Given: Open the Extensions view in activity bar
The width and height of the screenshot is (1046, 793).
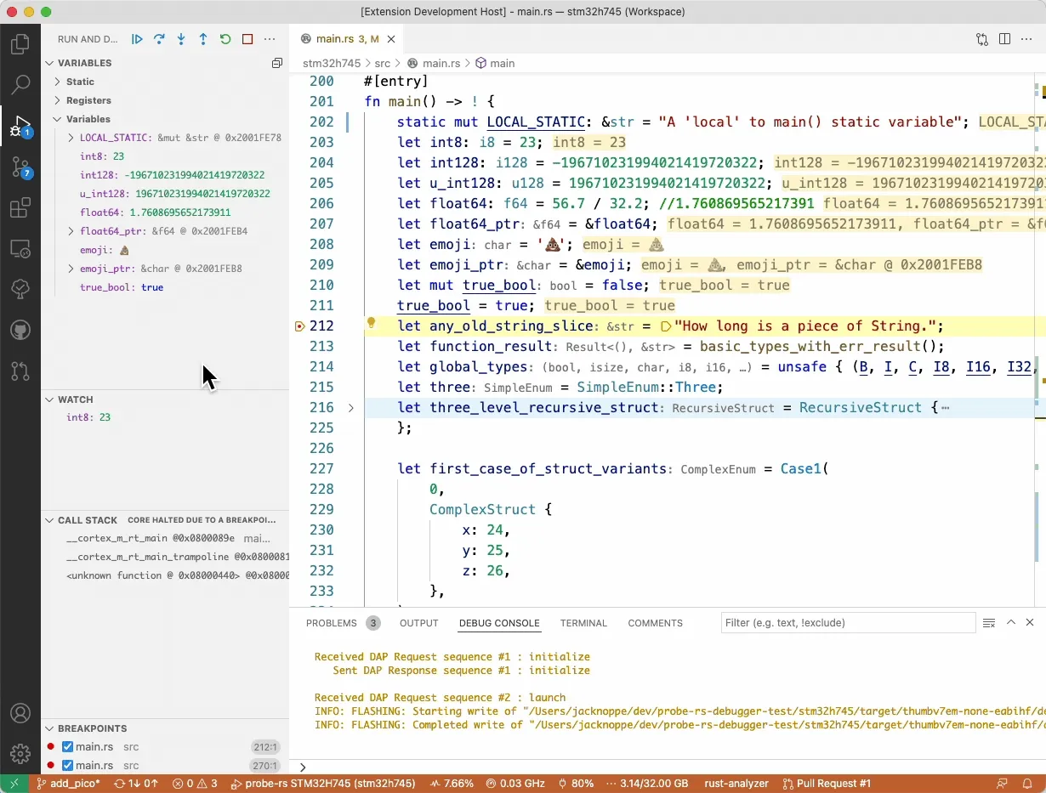Looking at the screenshot, I should point(20,208).
